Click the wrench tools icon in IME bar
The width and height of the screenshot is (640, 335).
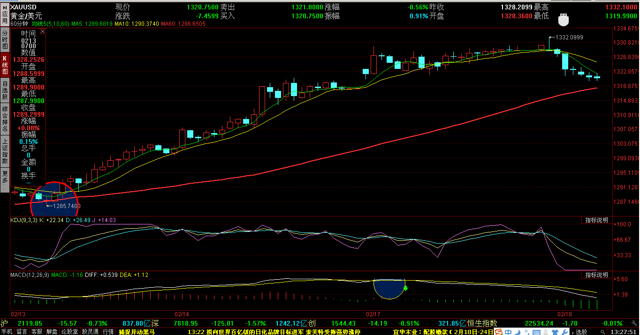[564, 332]
